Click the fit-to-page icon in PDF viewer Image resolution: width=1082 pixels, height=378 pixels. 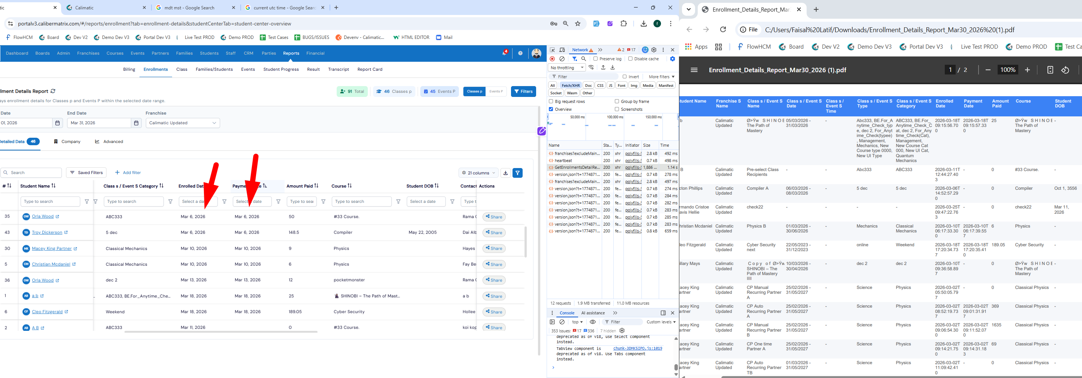(1050, 70)
